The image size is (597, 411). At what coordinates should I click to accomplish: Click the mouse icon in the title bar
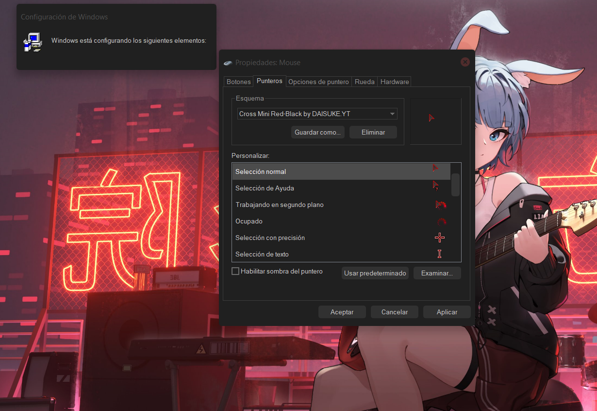pyautogui.click(x=228, y=62)
